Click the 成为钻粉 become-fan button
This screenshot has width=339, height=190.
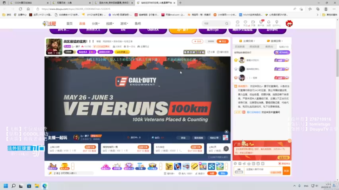click(282, 52)
